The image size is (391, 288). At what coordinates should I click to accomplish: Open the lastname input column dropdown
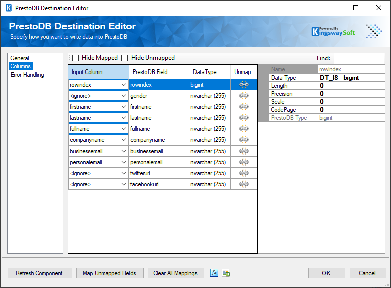point(123,118)
